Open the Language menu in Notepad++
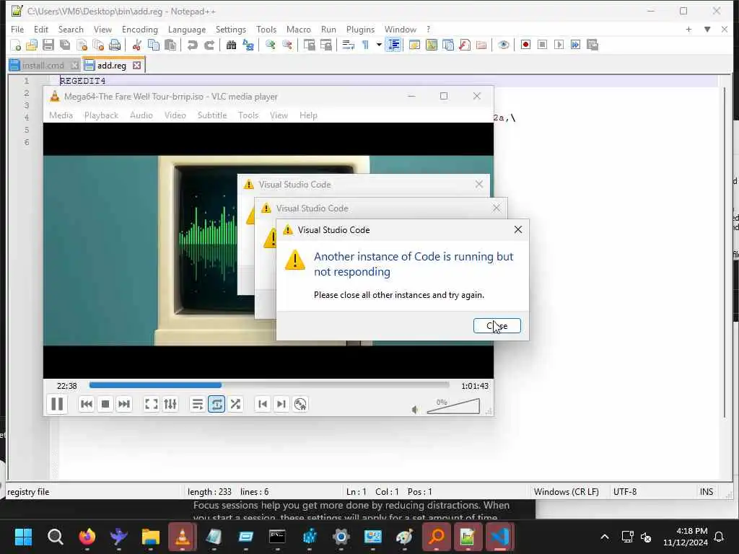The height and width of the screenshot is (554, 739). tap(187, 29)
